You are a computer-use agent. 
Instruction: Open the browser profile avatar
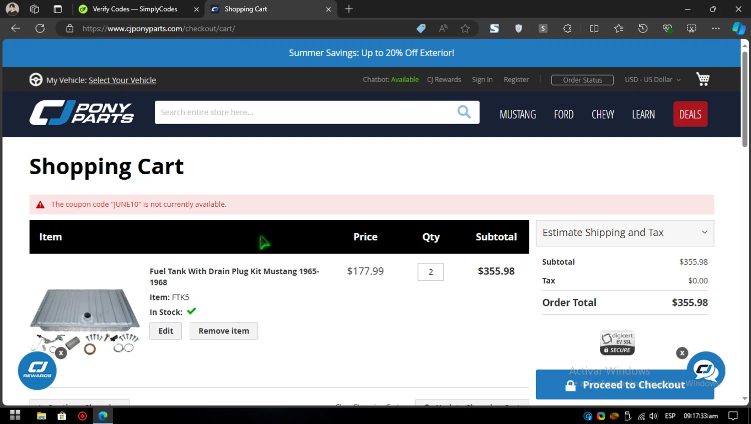12,9
